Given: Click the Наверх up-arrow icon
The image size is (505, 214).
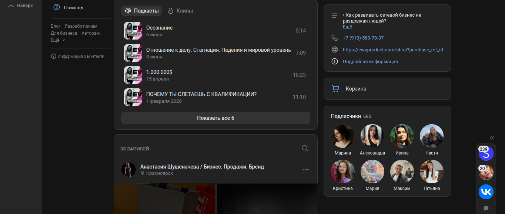Looking at the screenshot, I should 11,6.
